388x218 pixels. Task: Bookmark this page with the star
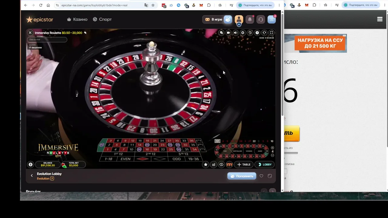click(153, 5)
